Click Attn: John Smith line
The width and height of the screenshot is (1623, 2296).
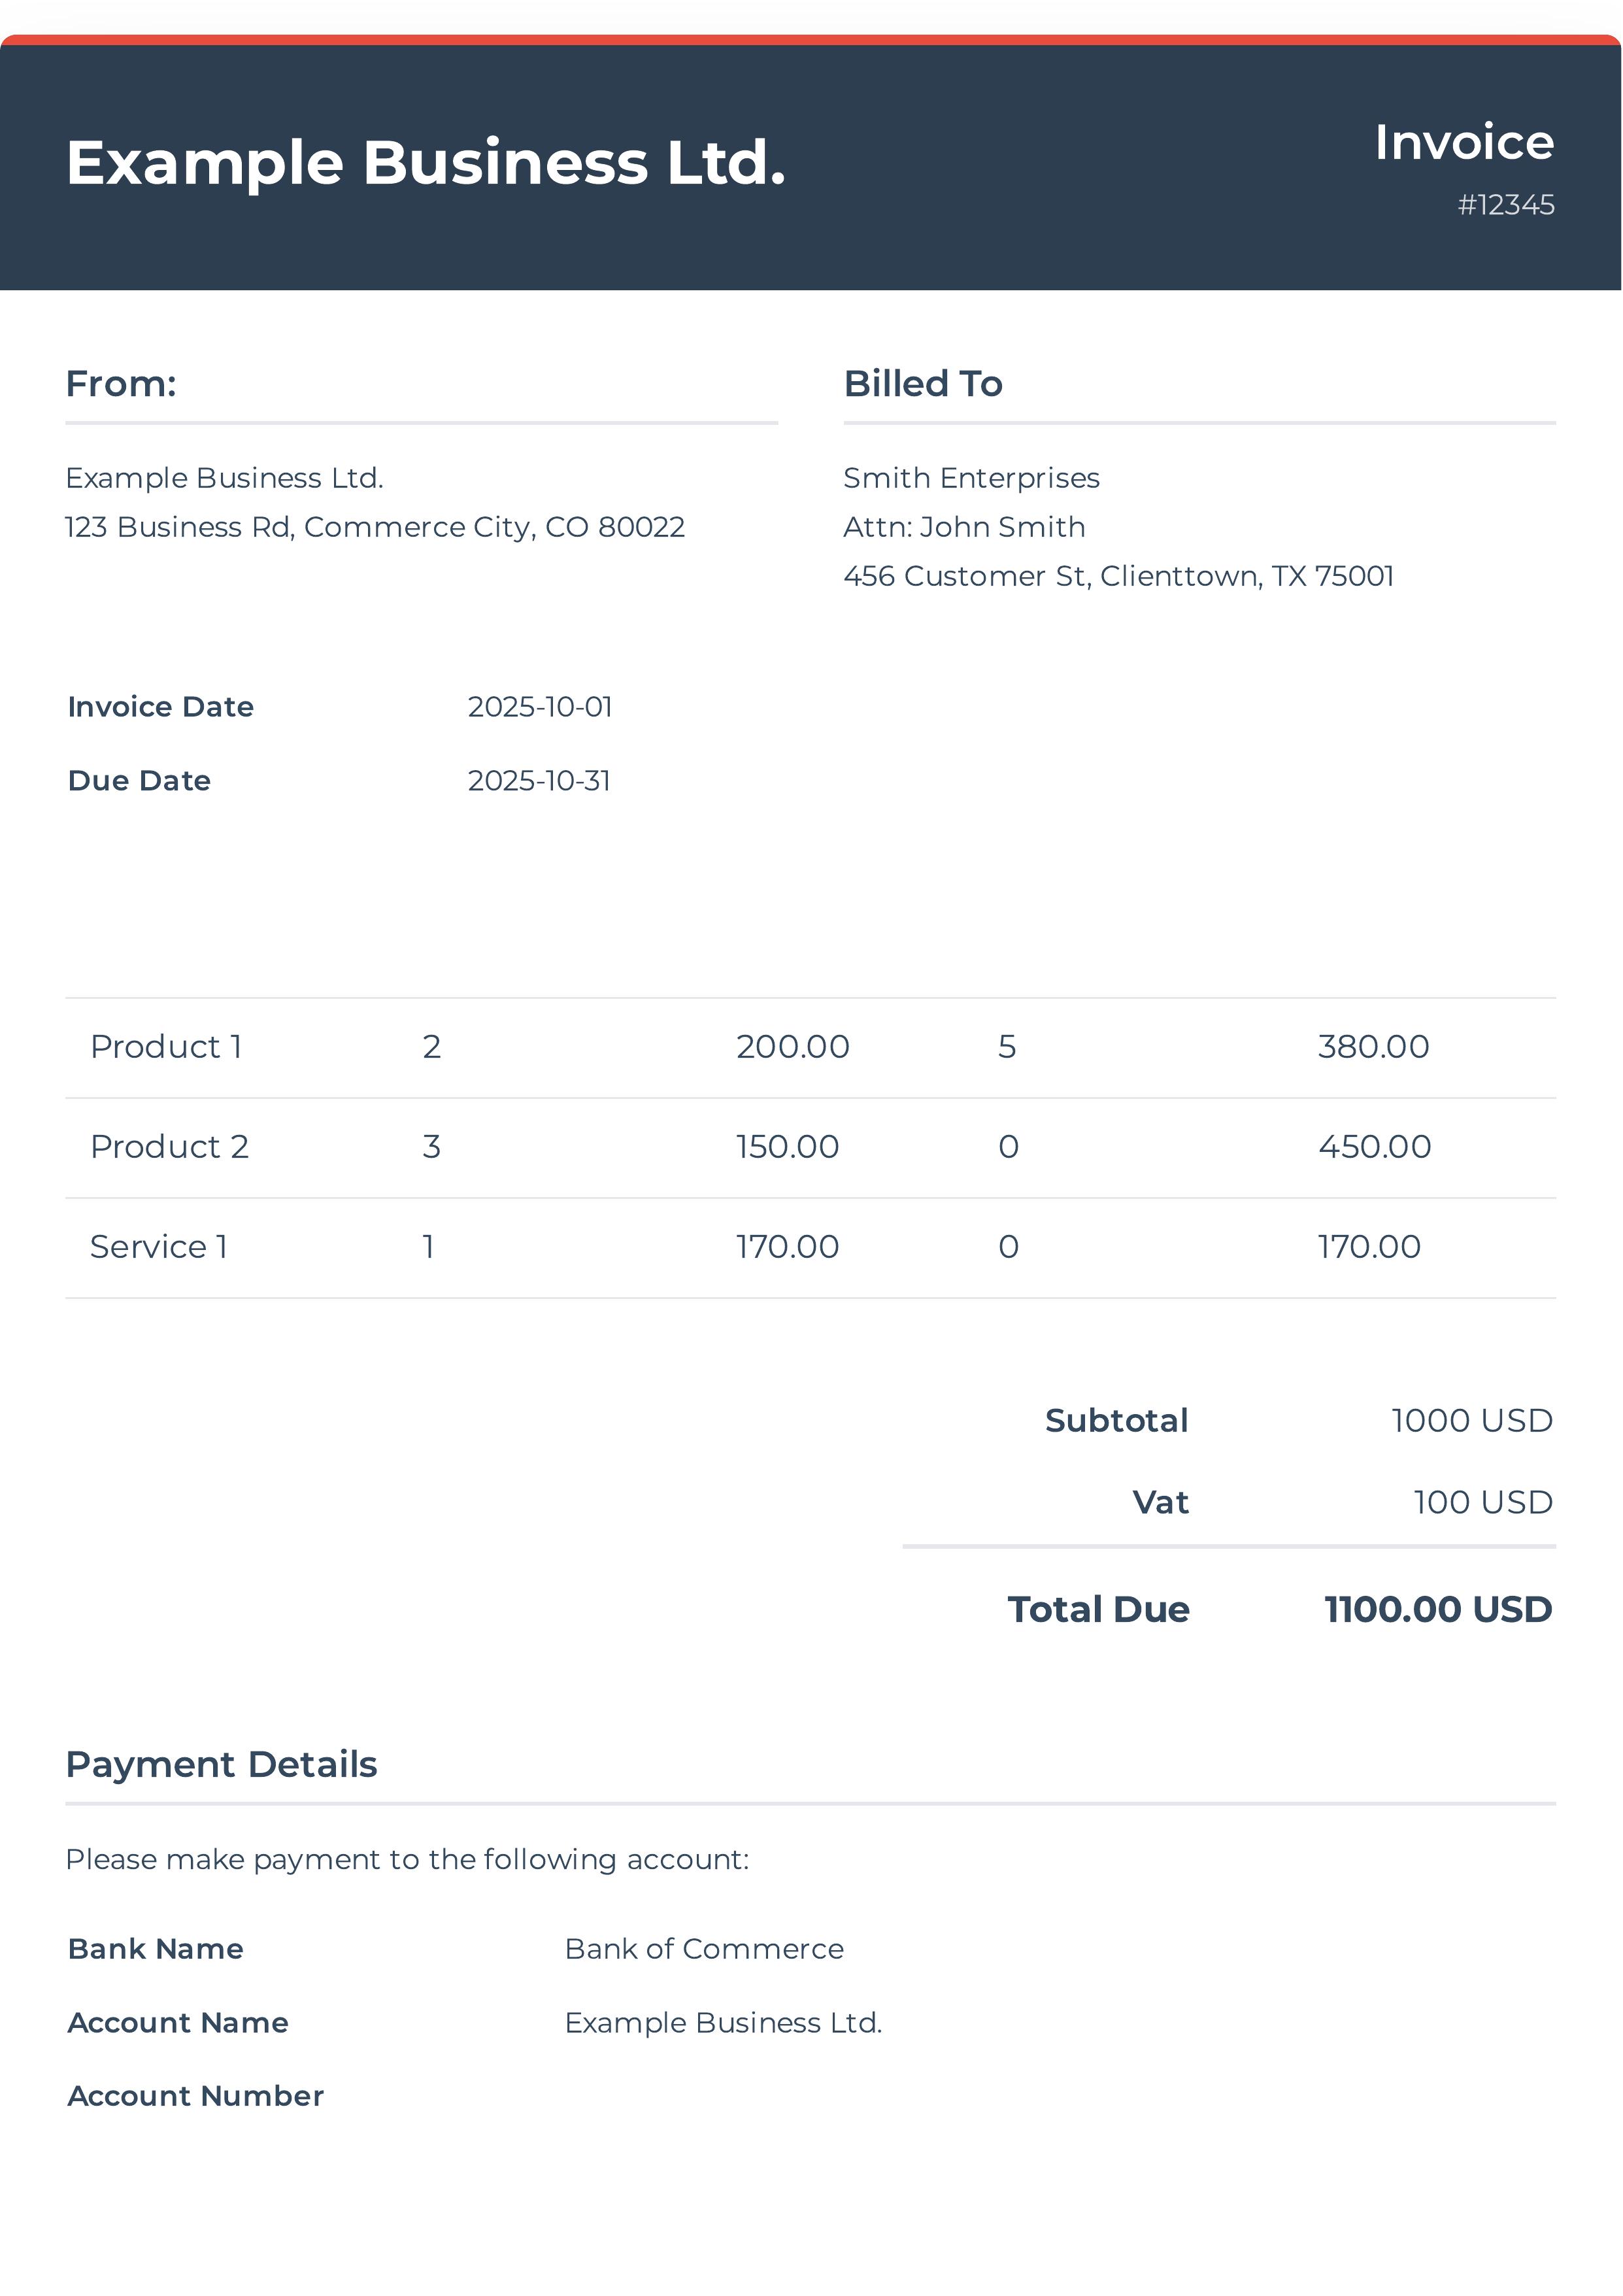click(x=963, y=527)
